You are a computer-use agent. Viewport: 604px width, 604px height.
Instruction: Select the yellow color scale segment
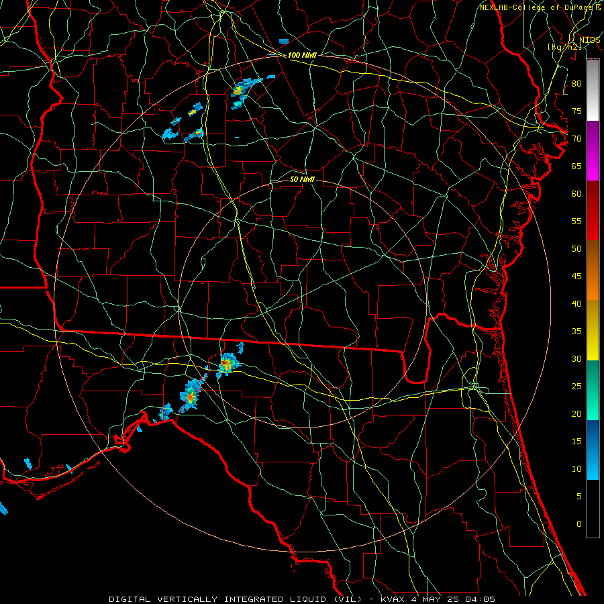pos(593,330)
